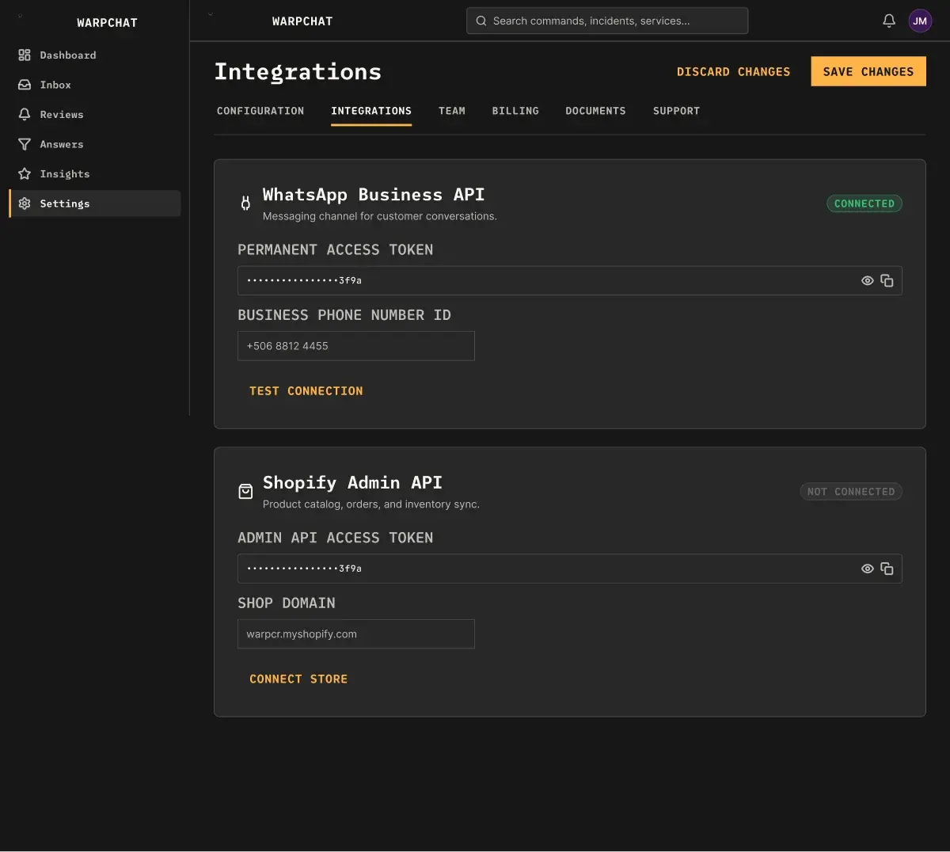This screenshot has height=852, width=950.
Task: Click the Permanent Access Token field
Action: [x=570, y=281]
